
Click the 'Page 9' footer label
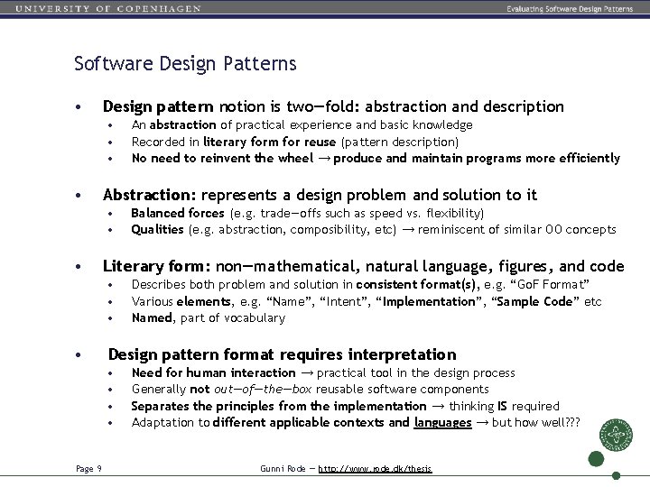pyautogui.click(x=88, y=469)
